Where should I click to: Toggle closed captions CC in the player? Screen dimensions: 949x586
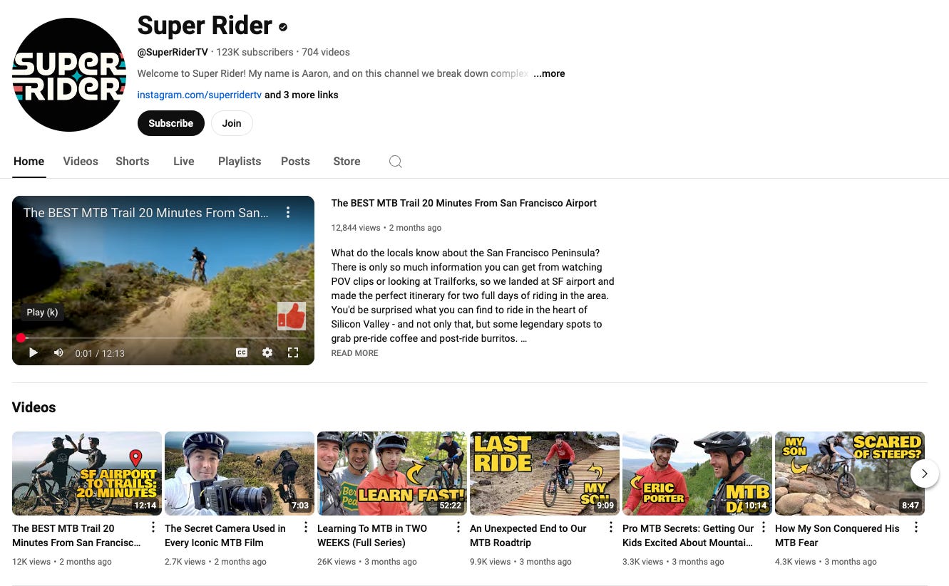[242, 352]
